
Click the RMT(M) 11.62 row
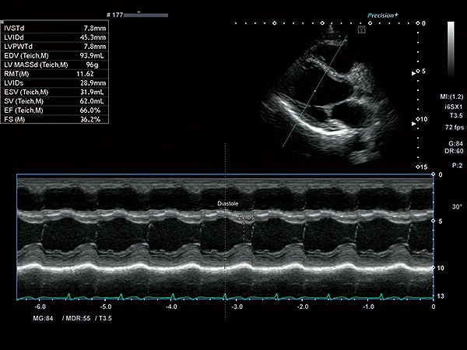pos(54,74)
